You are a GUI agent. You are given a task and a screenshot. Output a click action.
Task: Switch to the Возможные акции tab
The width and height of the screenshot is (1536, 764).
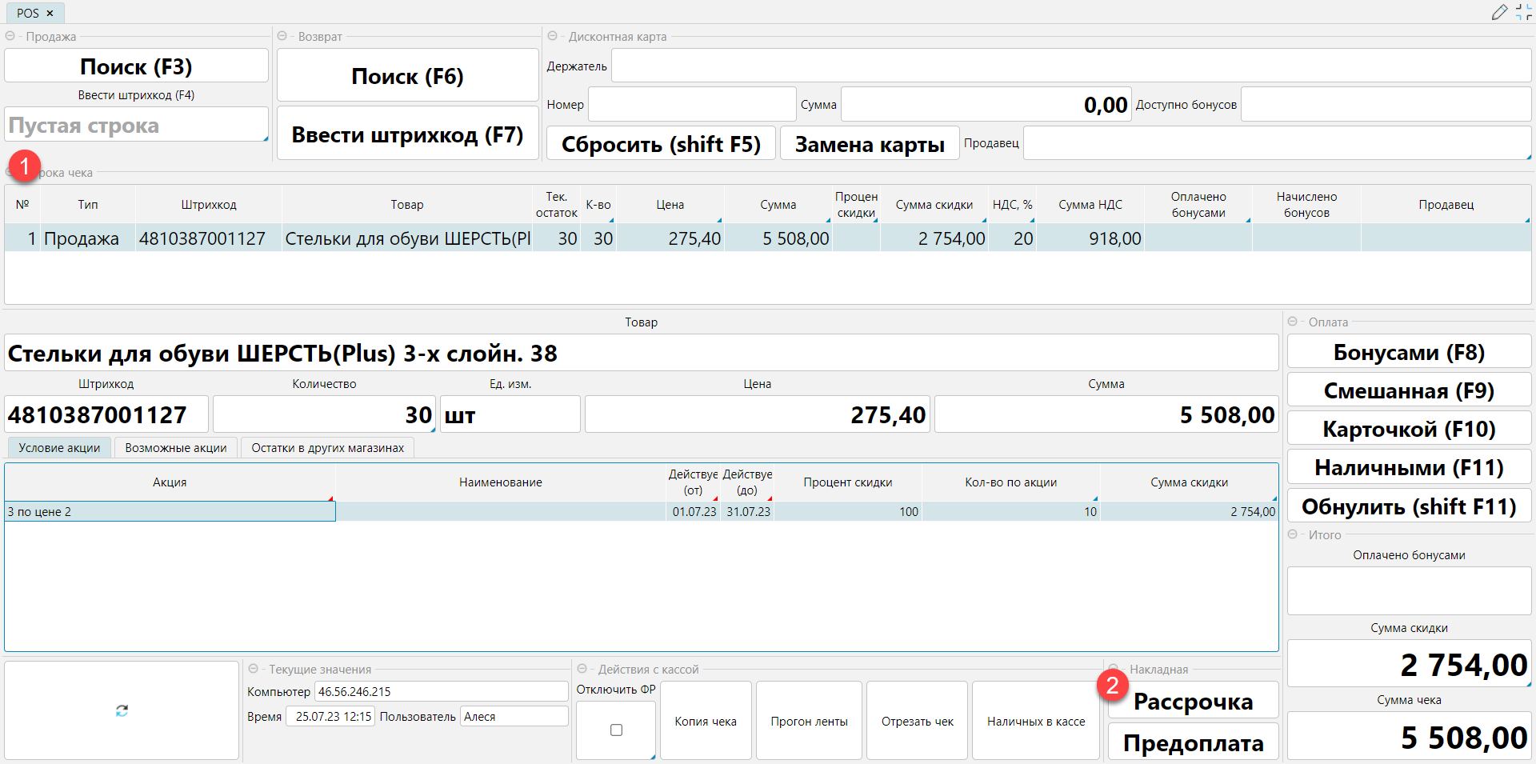coord(176,448)
